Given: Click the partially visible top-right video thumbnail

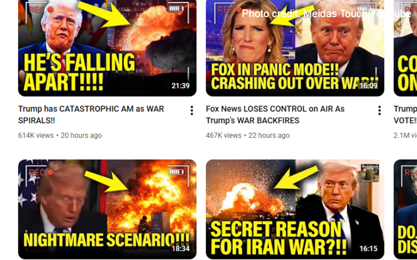Looking at the screenshot, I should point(406,48).
